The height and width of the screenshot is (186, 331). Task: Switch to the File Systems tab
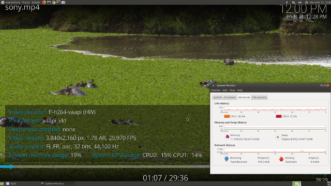(259, 97)
